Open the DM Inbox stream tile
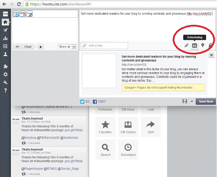 (128, 110)
